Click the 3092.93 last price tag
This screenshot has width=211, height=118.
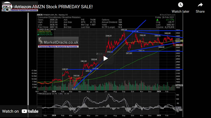pos(179,45)
